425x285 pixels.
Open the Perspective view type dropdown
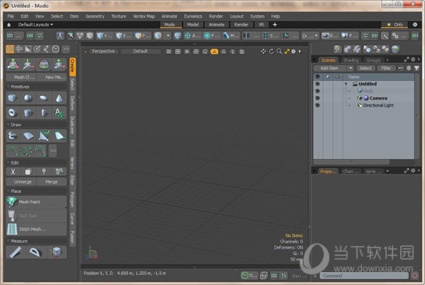point(103,52)
